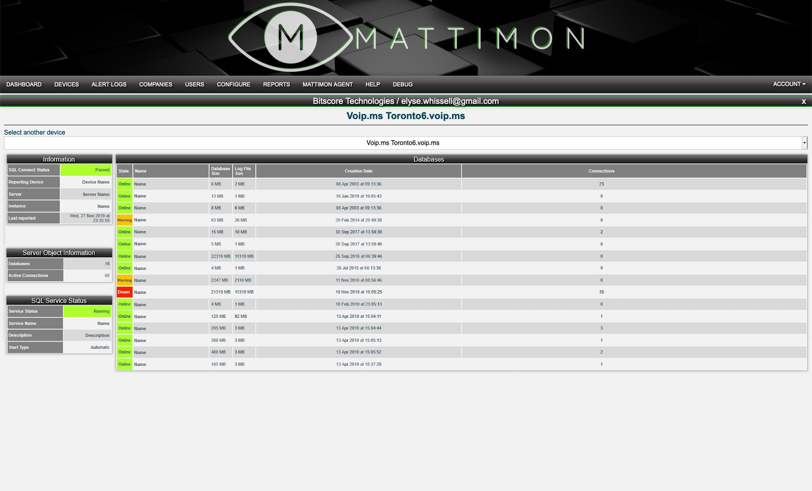The width and height of the screenshot is (812, 491).
Task: Click the Server Object Information header
Action: point(59,252)
